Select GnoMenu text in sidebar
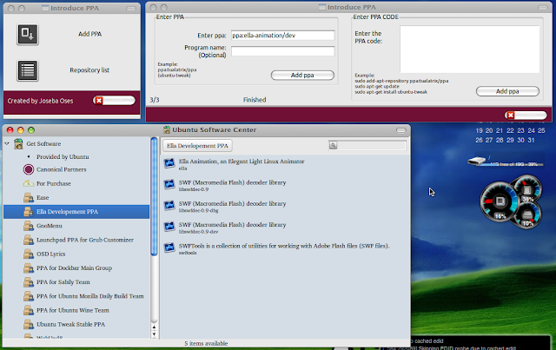Viewport: 556px width, 350px height. point(50,226)
